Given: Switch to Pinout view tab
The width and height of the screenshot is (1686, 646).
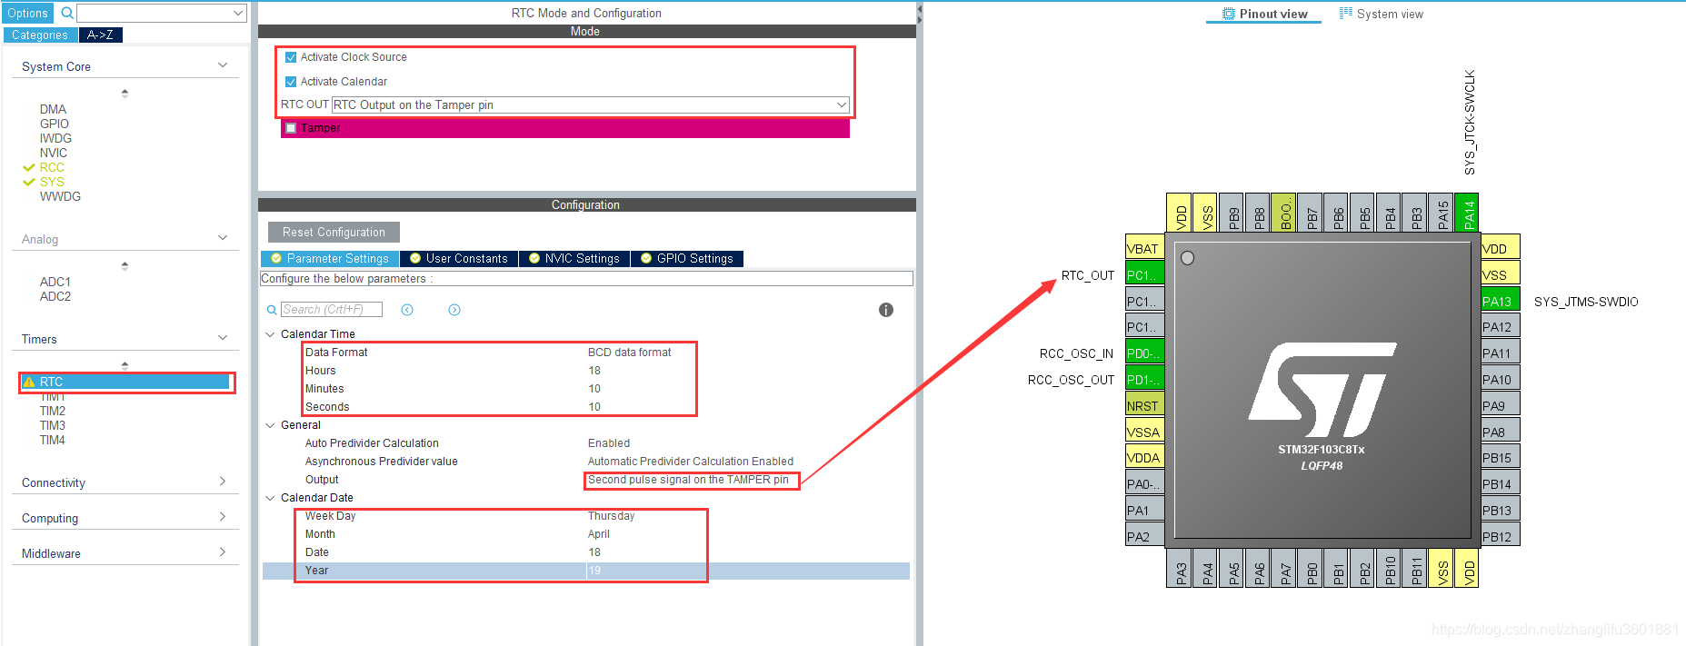Looking at the screenshot, I should point(1264,14).
